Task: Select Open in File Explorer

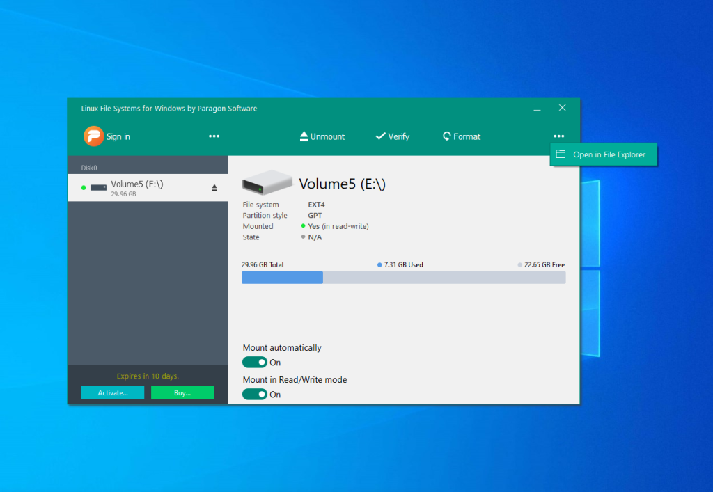Action: point(609,154)
